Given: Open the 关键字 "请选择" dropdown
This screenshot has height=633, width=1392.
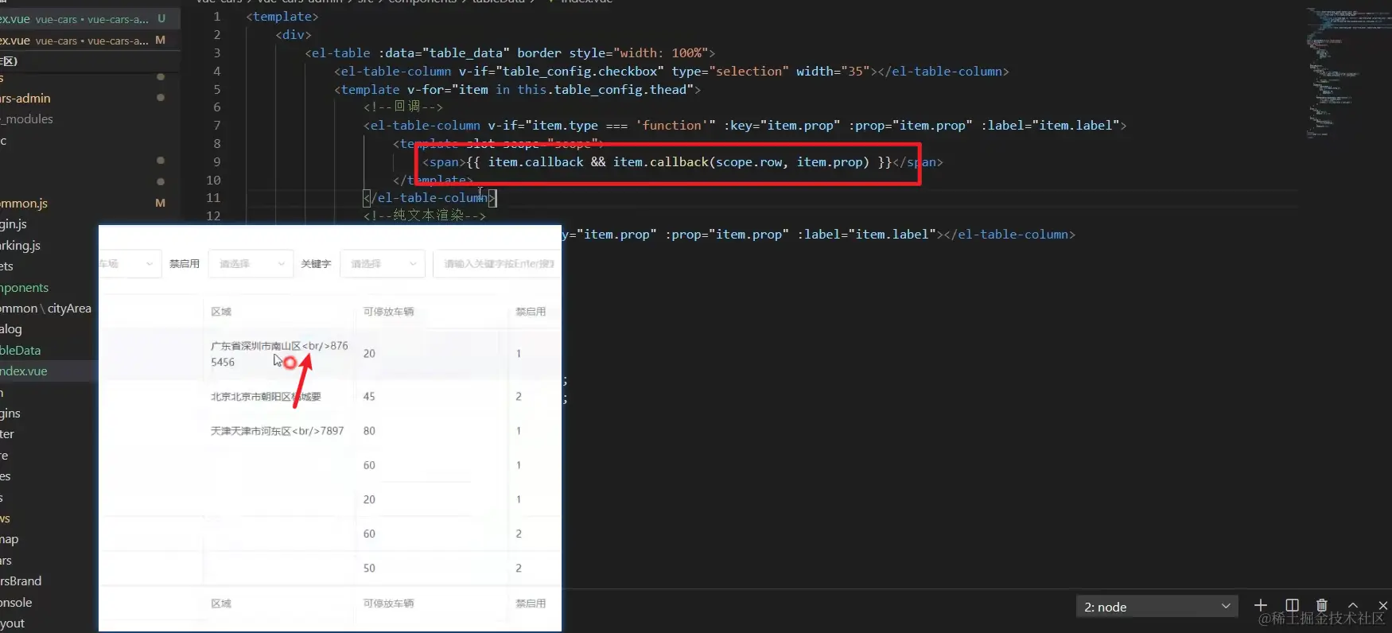Looking at the screenshot, I should point(382,264).
